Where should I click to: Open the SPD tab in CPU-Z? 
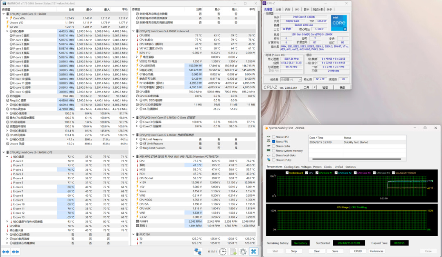pos(297,9)
